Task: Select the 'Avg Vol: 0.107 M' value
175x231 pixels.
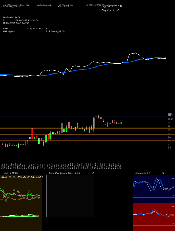Action: click(x=112, y=6)
